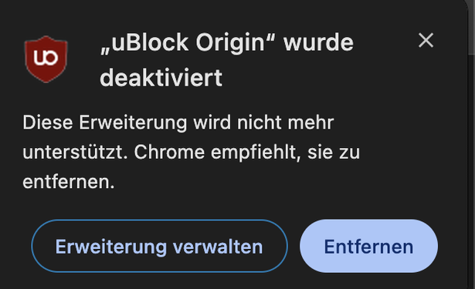Click the "Chrome empfiehlt, sie zu" text line
This screenshot has height=289, width=475.
coord(247,152)
